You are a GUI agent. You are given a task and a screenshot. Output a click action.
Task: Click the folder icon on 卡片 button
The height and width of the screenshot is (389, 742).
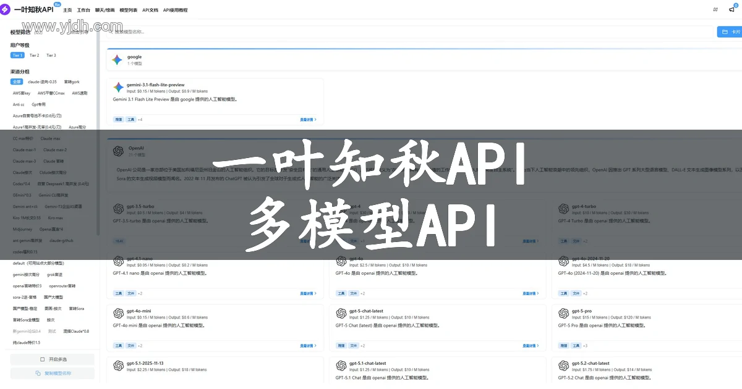725,31
